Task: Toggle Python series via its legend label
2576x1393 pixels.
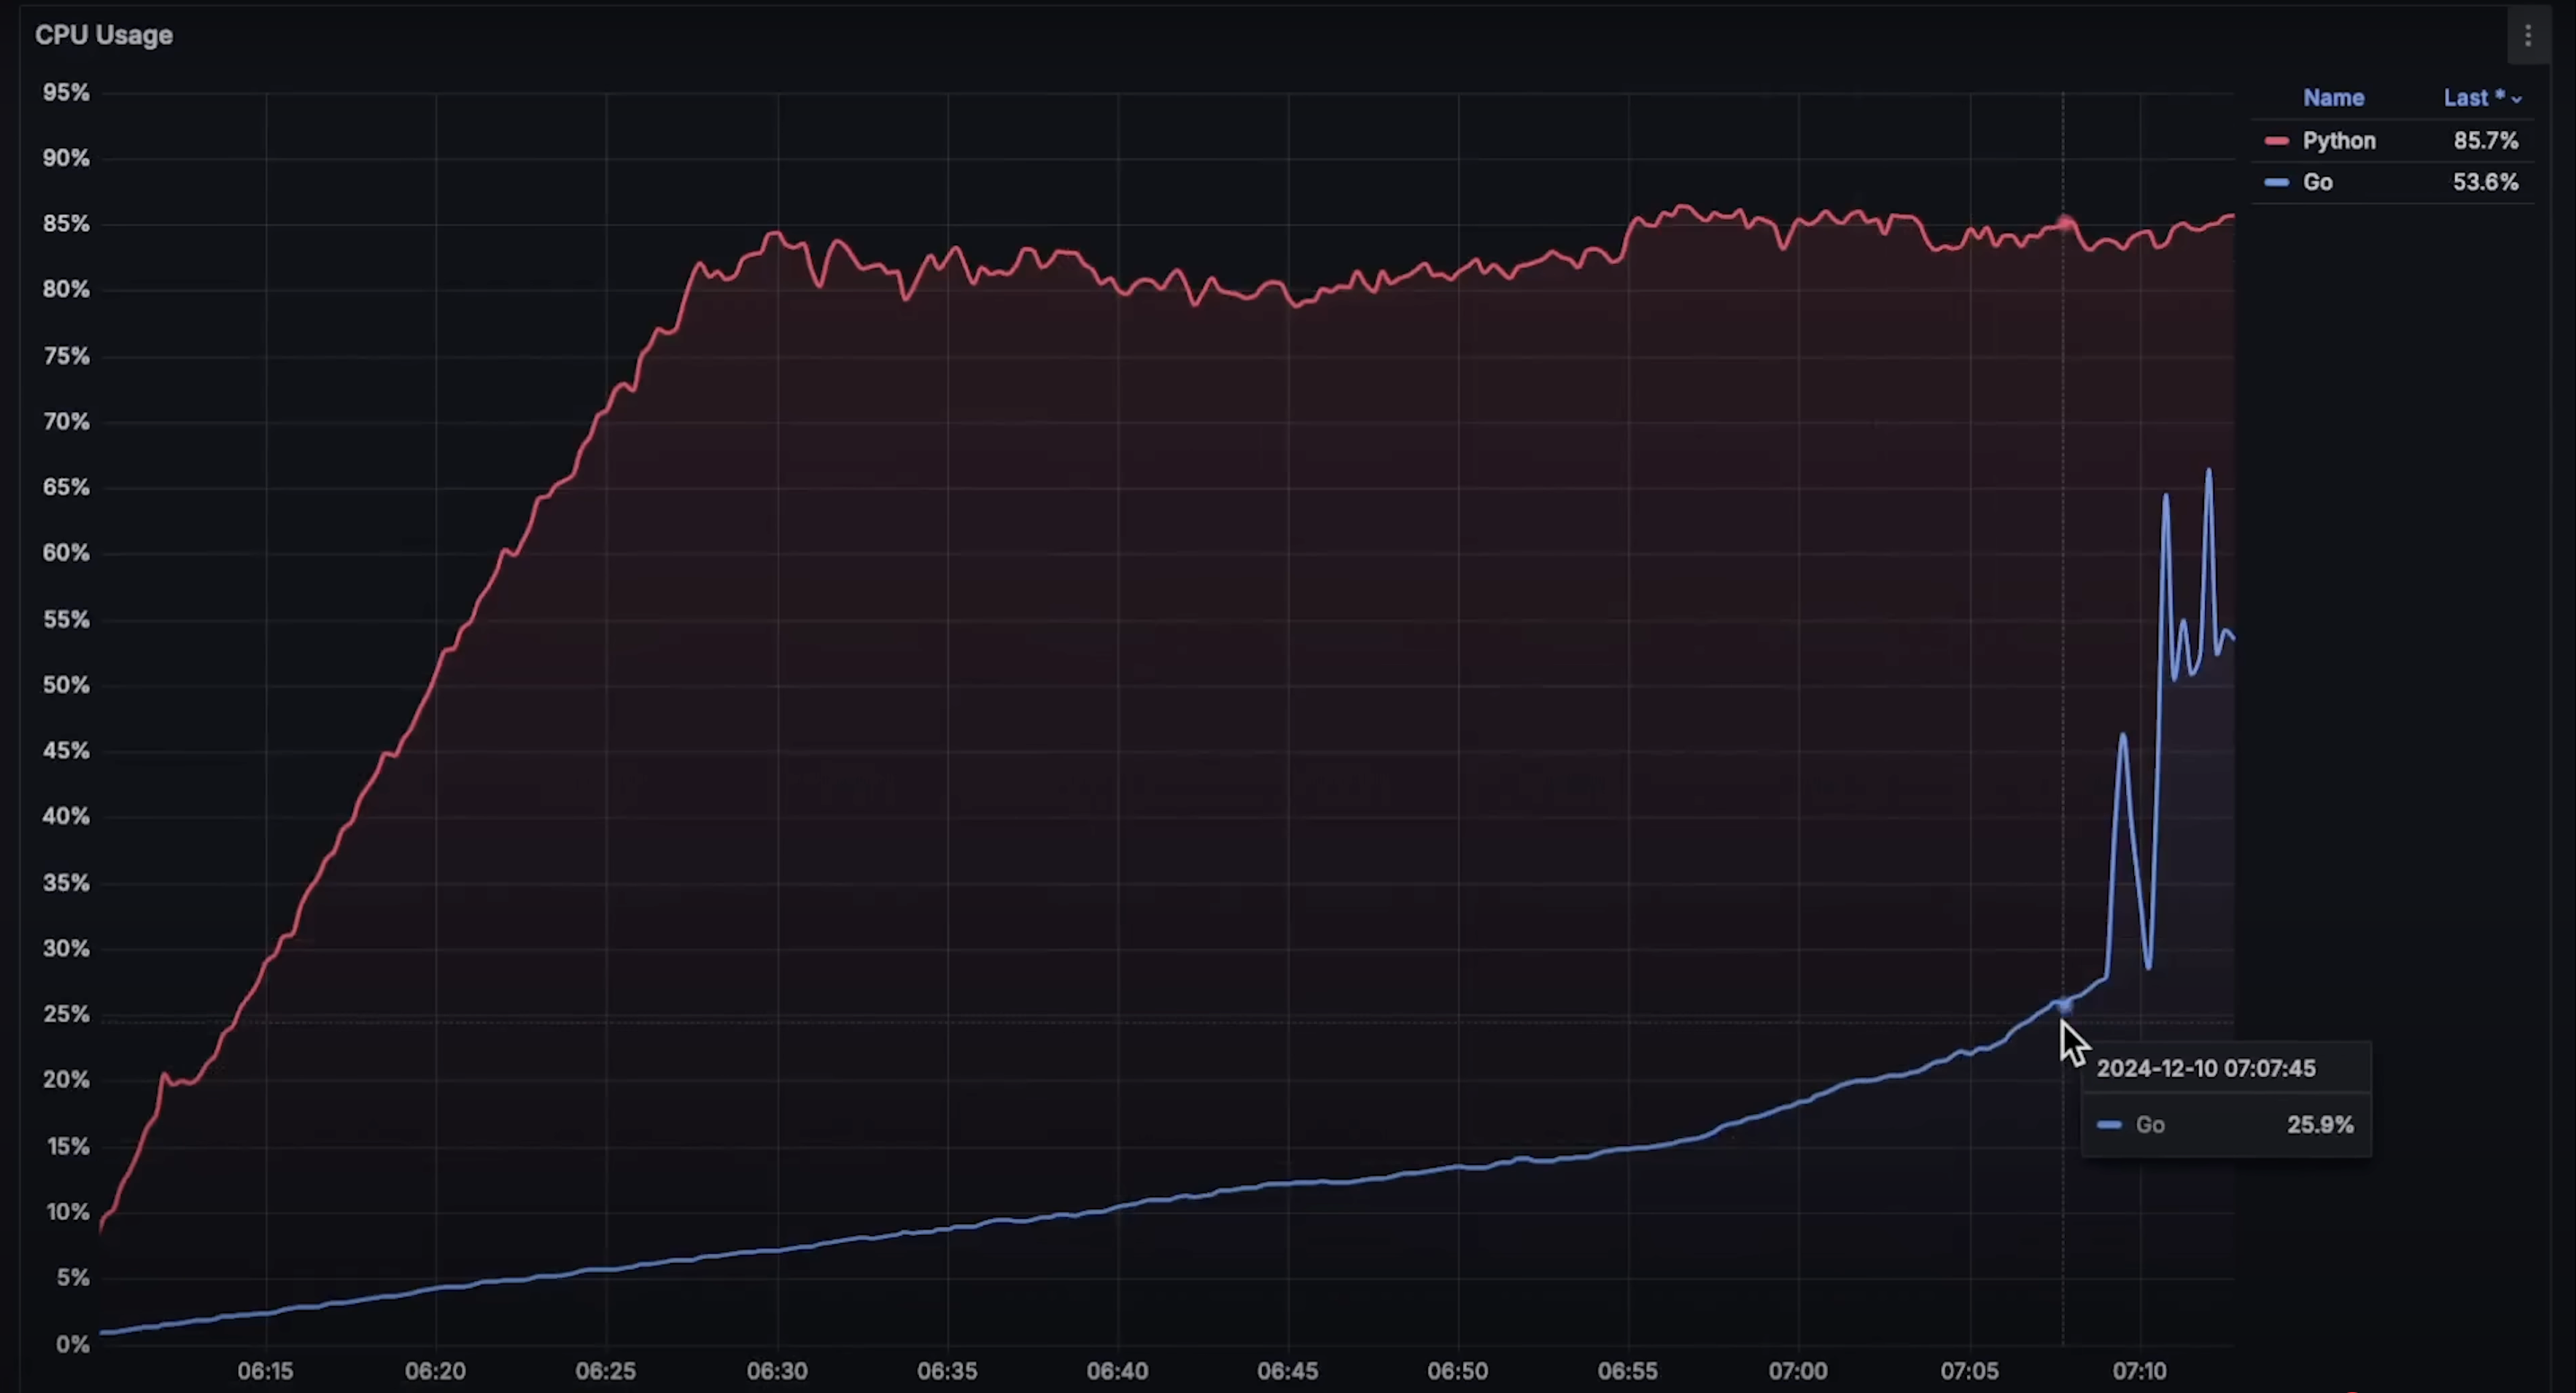Action: pos(2338,141)
